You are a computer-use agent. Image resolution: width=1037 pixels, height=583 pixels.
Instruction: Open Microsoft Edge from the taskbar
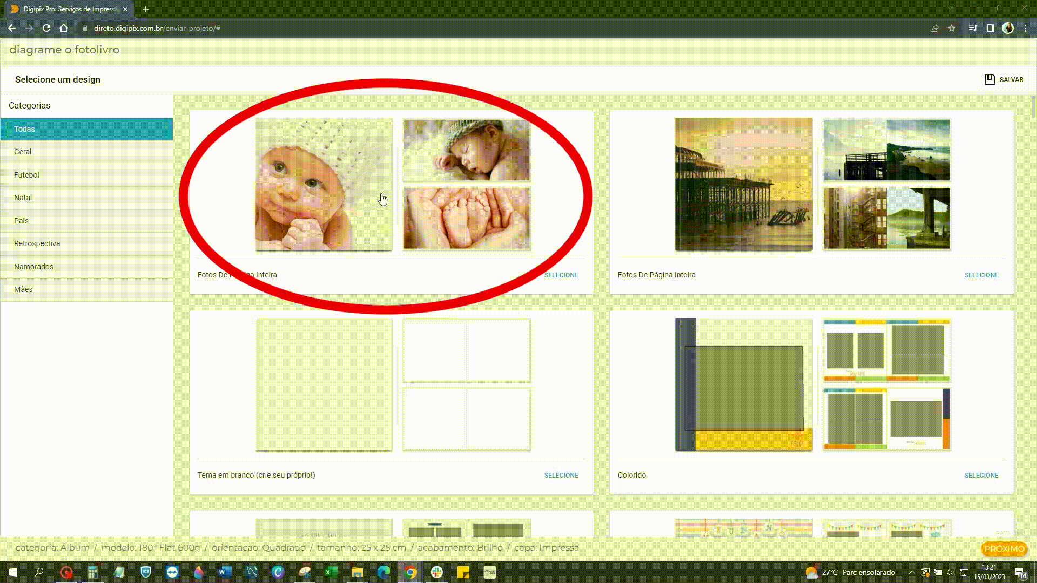click(384, 572)
